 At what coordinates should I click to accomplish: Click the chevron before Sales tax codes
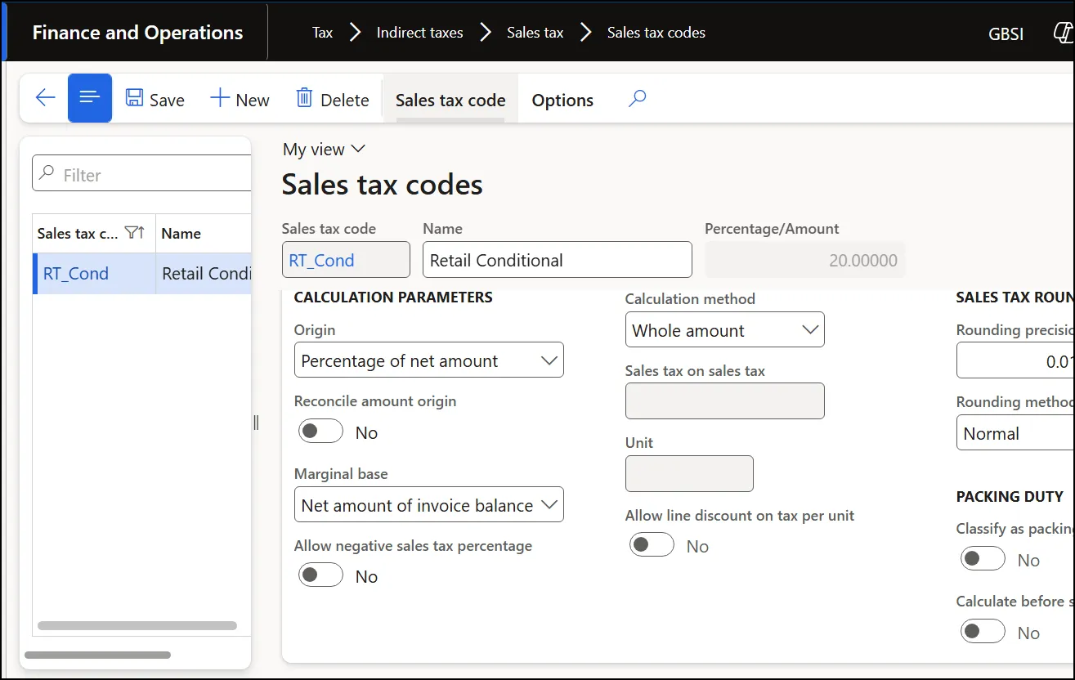(586, 33)
